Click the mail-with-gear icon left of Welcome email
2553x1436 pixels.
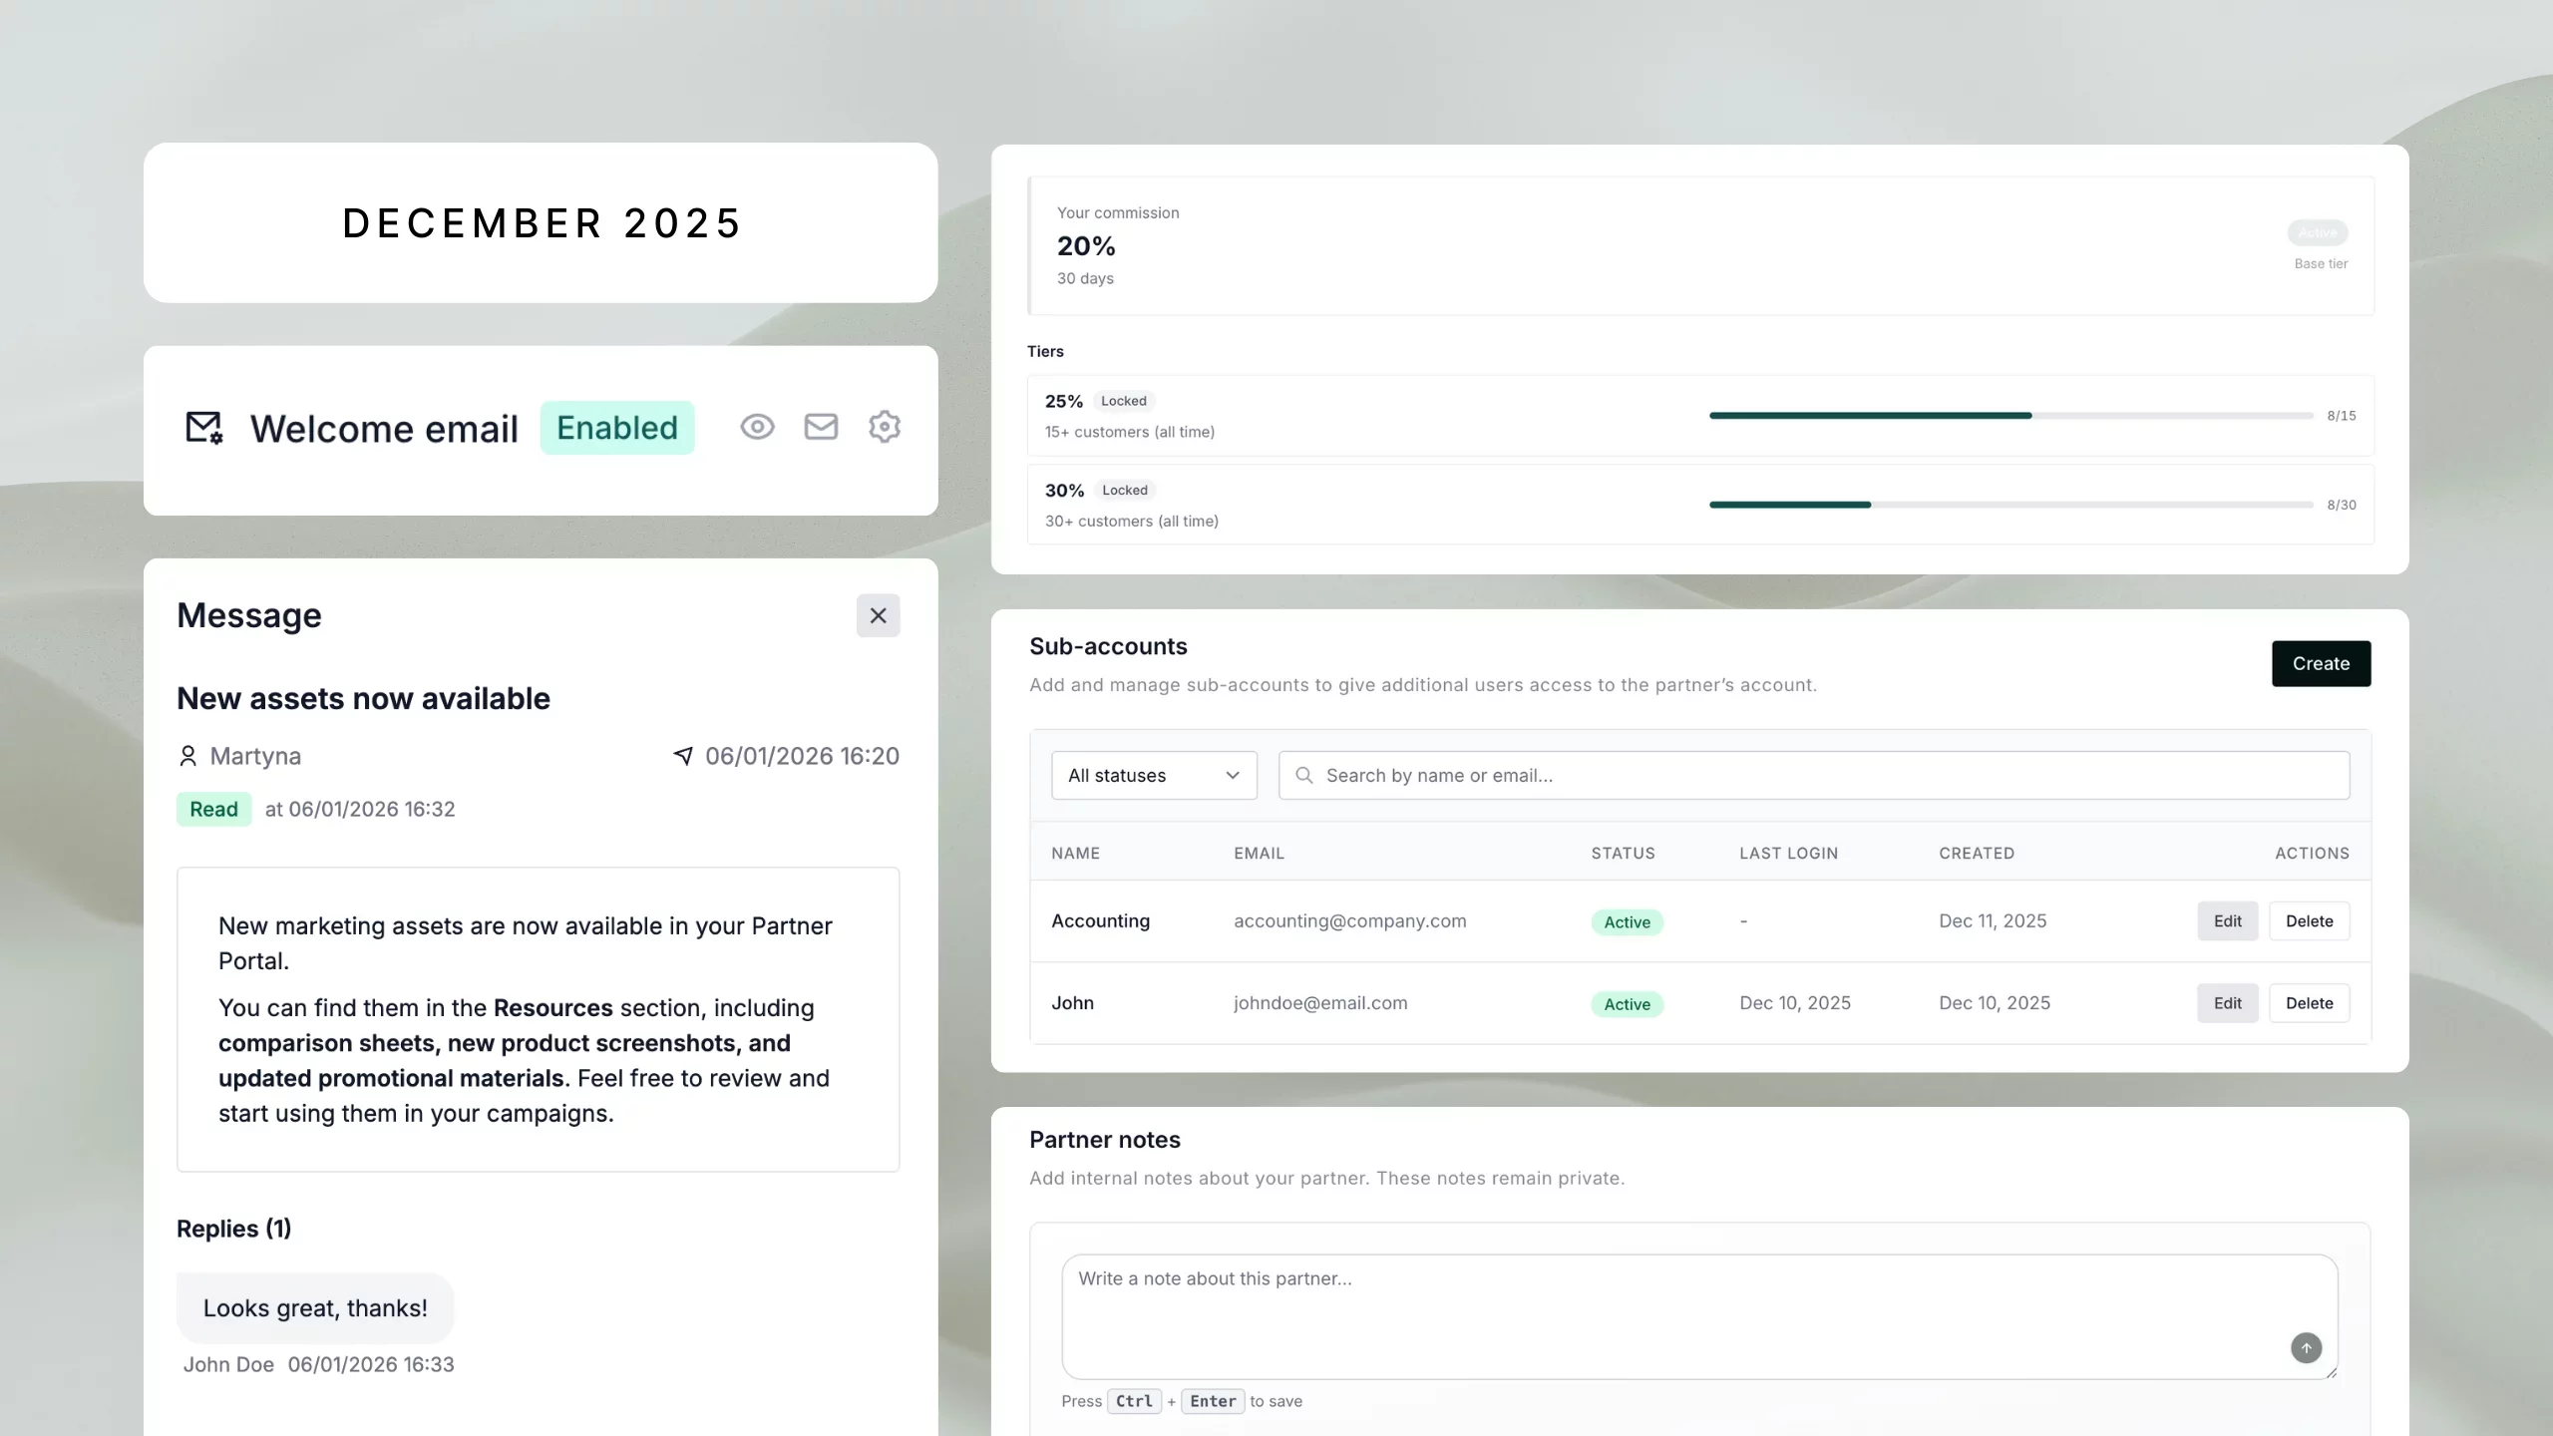[204, 428]
